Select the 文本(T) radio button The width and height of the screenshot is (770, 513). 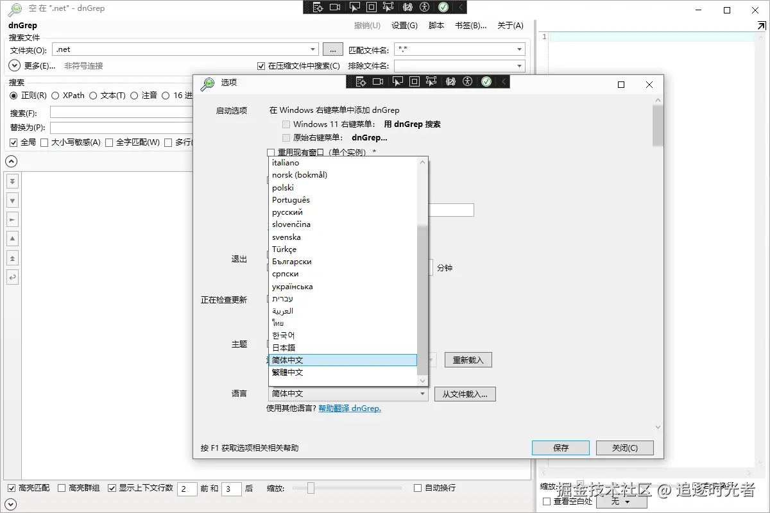pyautogui.click(x=93, y=96)
